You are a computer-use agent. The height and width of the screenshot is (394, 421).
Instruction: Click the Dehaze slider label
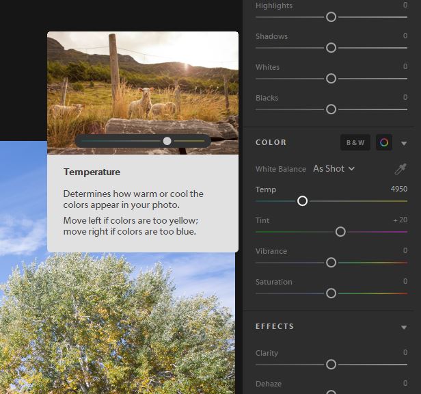[x=269, y=384]
